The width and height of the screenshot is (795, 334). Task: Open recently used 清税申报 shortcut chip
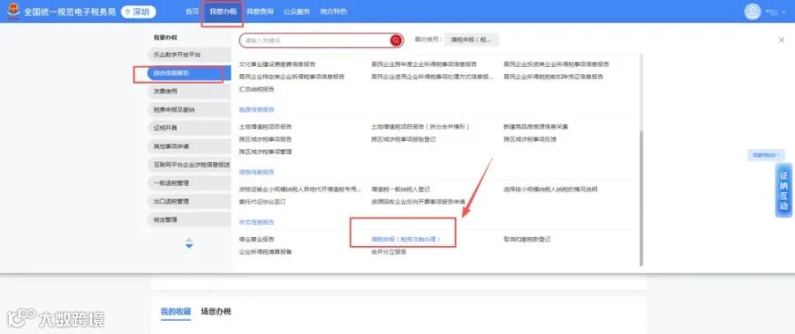pyautogui.click(x=471, y=40)
